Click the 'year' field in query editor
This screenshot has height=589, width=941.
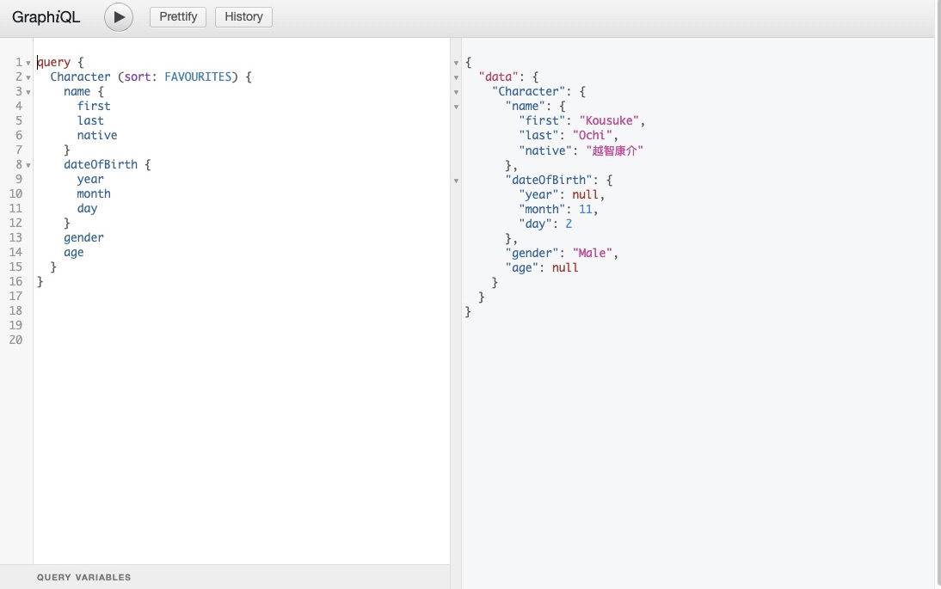tap(90, 180)
